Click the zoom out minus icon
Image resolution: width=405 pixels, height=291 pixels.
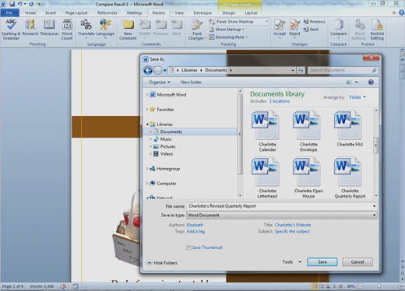pyautogui.click(x=361, y=286)
